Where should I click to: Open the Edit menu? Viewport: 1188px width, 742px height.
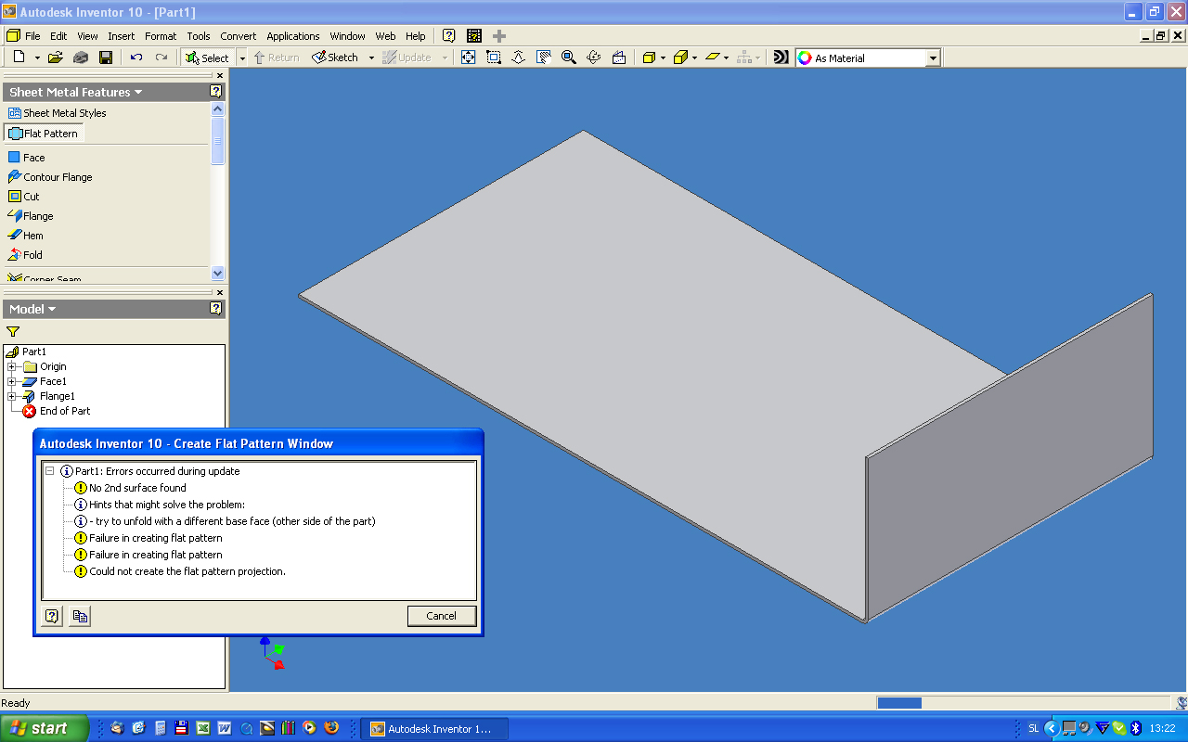click(x=58, y=36)
